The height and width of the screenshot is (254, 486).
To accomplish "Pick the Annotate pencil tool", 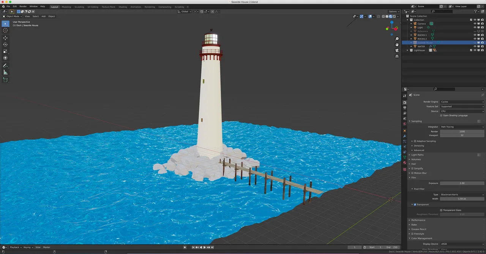I will (x=5, y=66).
